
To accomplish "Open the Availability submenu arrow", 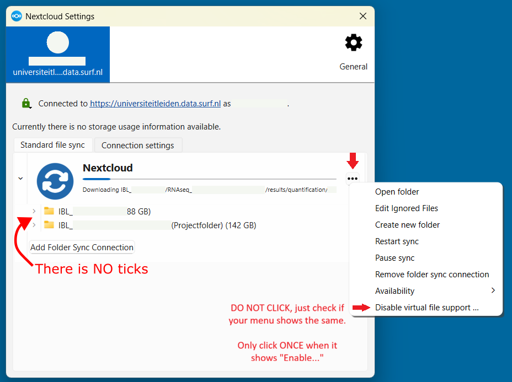I will click(493, 290).
